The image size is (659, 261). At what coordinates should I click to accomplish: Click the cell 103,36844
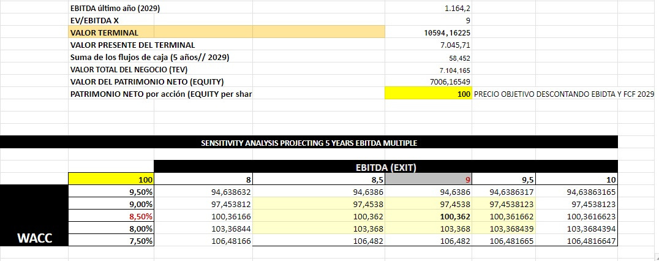click(203, 229)
